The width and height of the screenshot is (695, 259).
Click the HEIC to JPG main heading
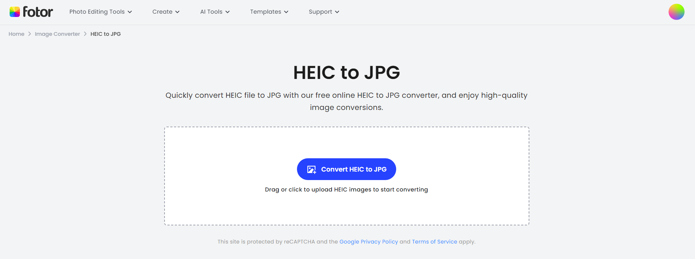pyautogui.click(x=347, y=72)
